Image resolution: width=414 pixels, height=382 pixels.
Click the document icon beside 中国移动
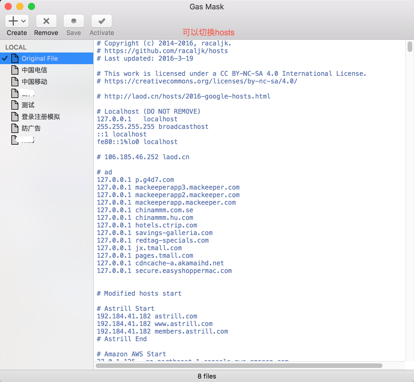pos(15,82)
